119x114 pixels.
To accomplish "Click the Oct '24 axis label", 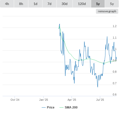I will click(x=15, y=100).
